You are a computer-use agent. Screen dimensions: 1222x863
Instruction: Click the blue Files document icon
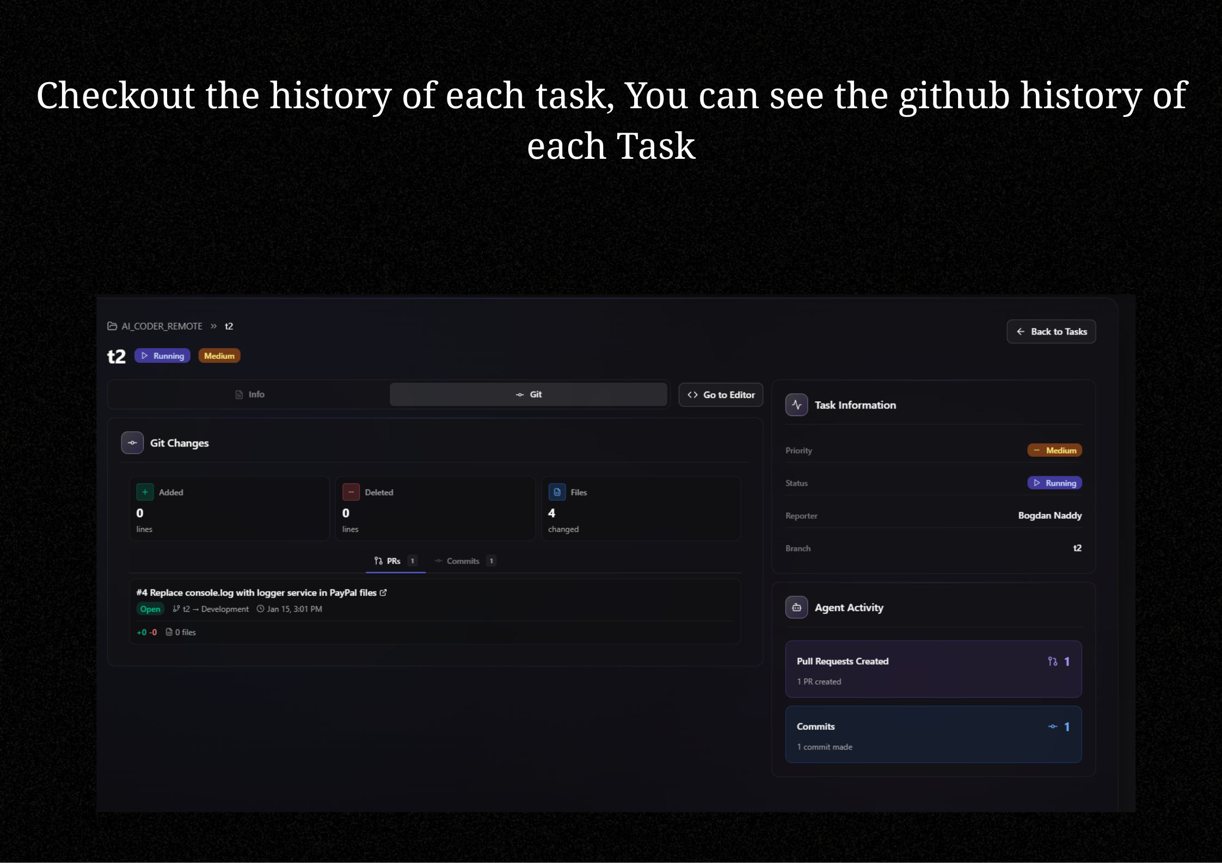[557, 492]
